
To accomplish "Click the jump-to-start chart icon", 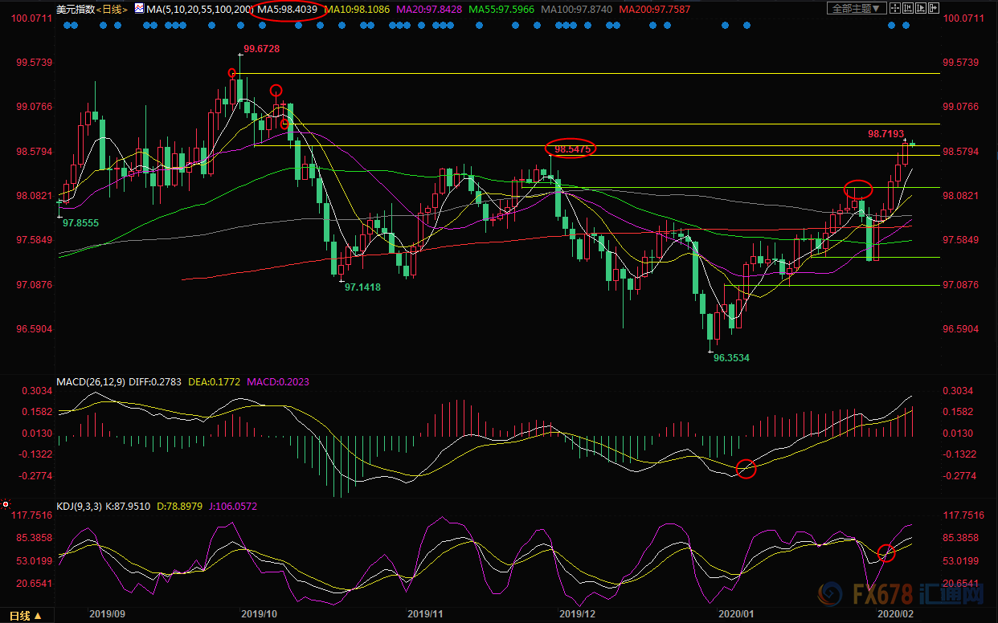I will point(908,8).
